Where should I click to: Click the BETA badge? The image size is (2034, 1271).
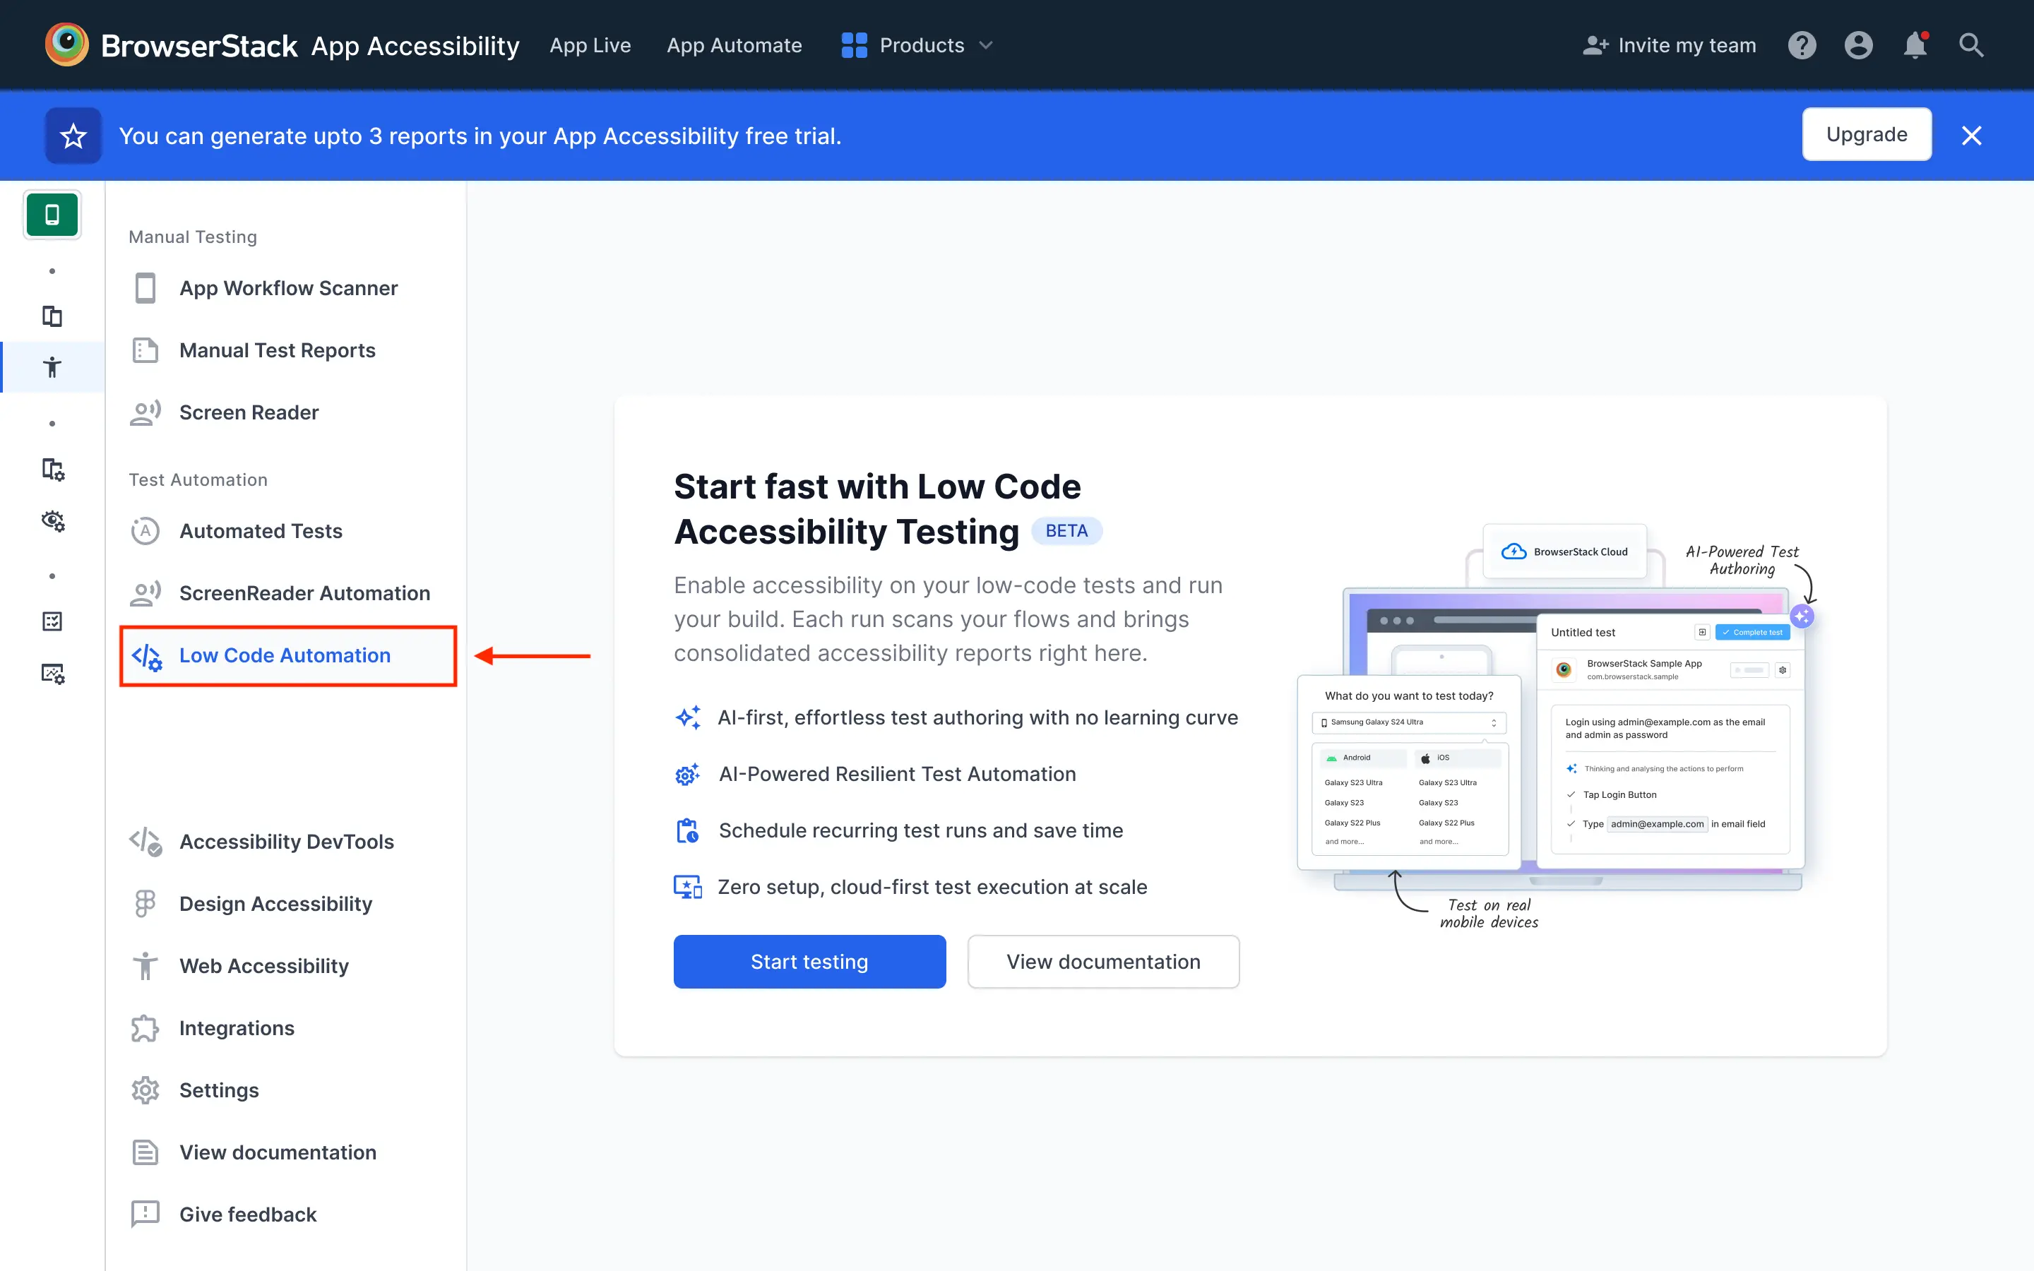[1066, 531]
